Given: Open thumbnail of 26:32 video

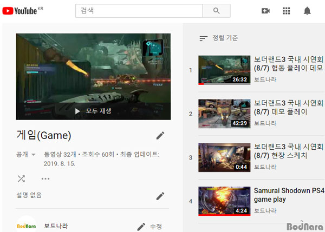Looking at the screenshot, I should tap(224, 70).
